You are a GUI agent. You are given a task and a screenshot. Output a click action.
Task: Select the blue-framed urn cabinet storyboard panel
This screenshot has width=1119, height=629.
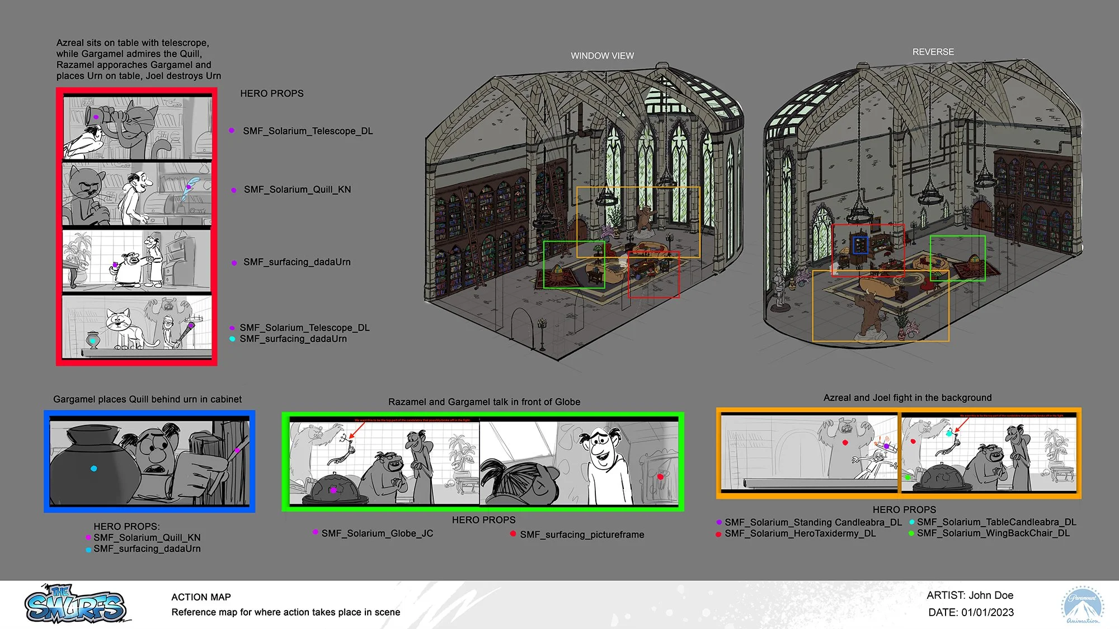coord(149,461)
